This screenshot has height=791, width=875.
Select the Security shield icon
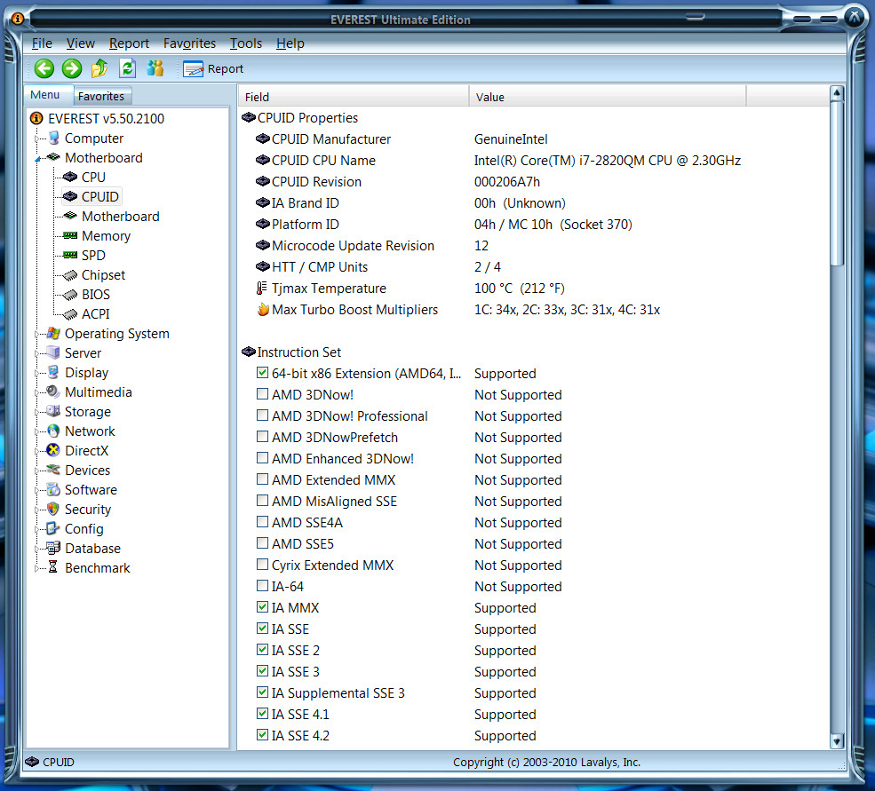coord(53,509)
